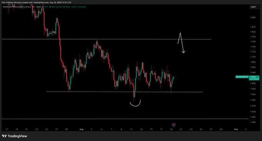Click the 15 date label on time axis
The height and width of the screenshot is (141, 262).
[x=151, y=129]
